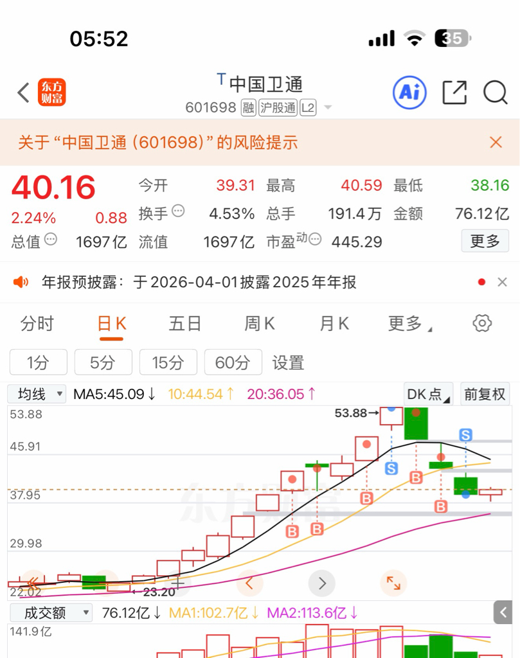
Task: Open chart settings gear icon
Action: (x=482, y=323)
